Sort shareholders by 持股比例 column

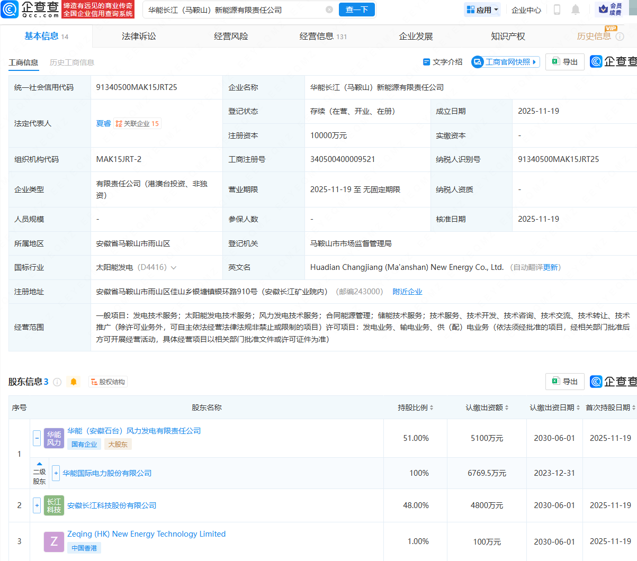tap(416, 408)
